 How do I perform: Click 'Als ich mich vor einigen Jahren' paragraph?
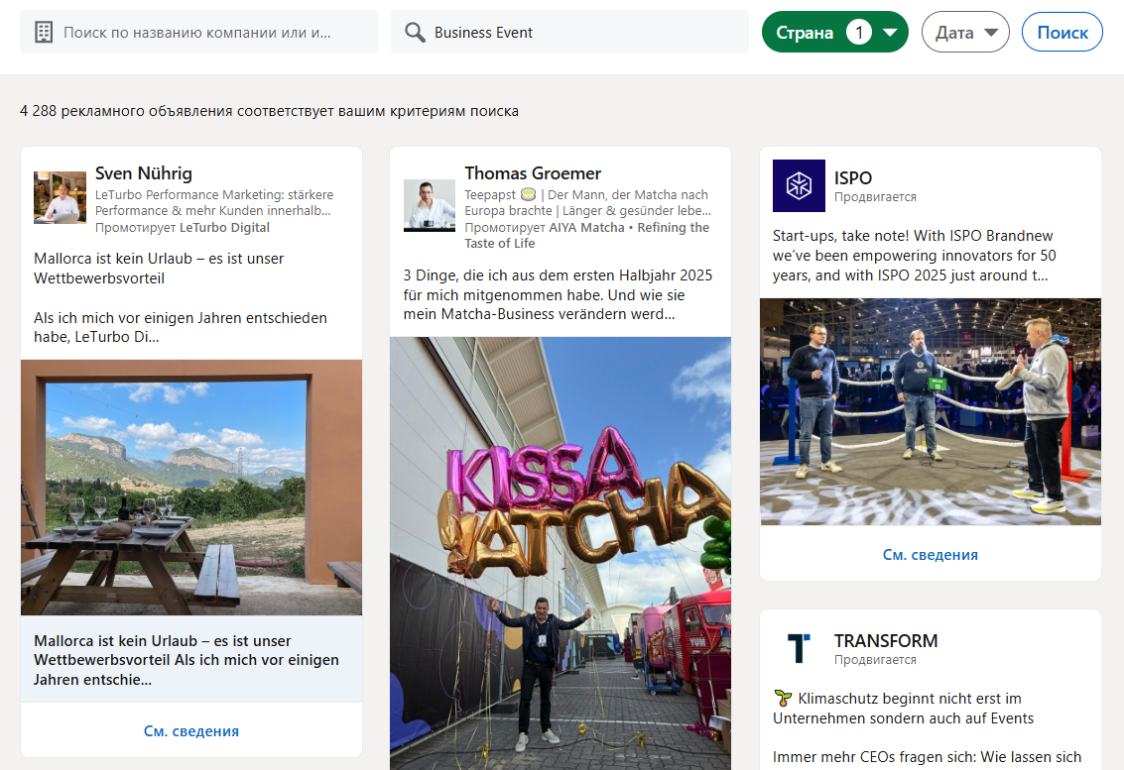(180, 327)
